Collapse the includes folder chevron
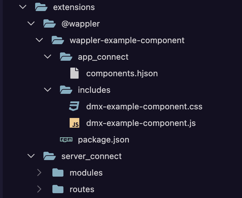 coord(48,90)
